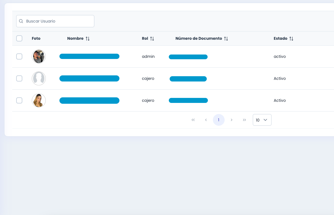
Task: Tick the third row cajero checkbox
Action: [x=19, y=100]
